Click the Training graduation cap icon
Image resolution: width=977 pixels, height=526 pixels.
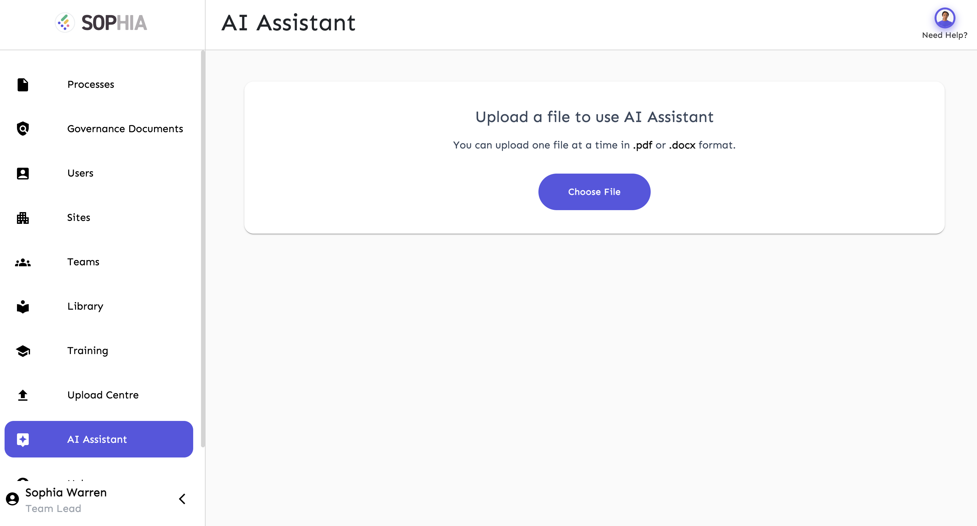click(x=23, y=351)
